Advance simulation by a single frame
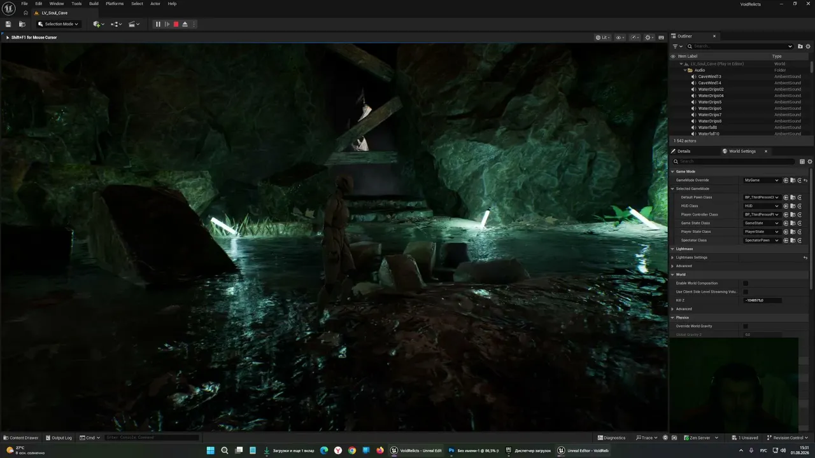 coord(167,24)
